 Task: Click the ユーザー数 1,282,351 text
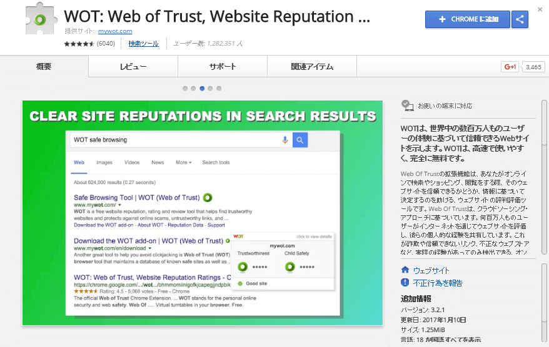pos(208,44)
